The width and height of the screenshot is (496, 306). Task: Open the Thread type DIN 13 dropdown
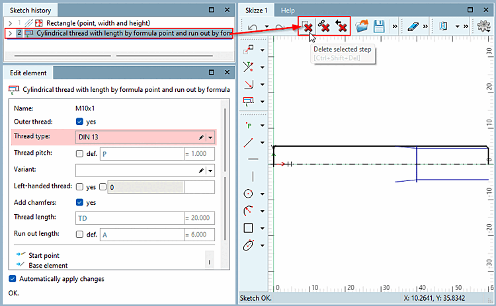pyautogui.click(x=210, y=137)
